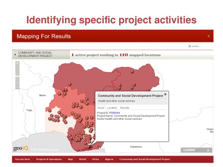Open the Mapping For Results header dropdown arrow

(209, 36)
